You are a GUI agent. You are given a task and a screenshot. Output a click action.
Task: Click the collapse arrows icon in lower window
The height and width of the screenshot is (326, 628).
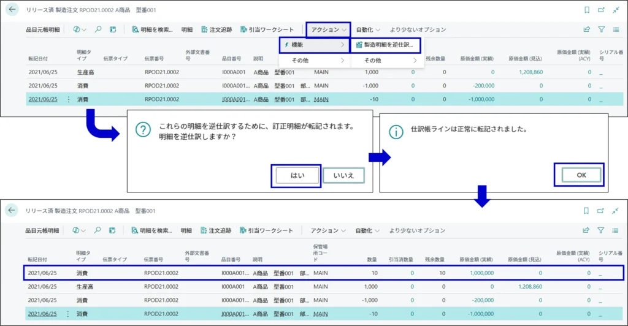616,211
